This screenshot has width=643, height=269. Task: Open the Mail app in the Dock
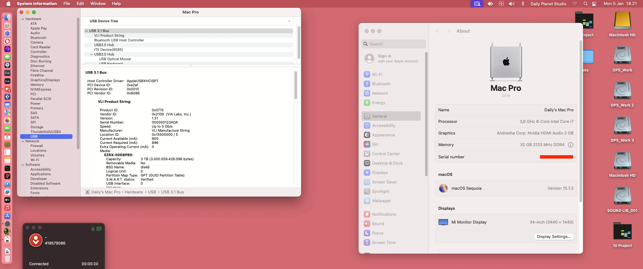(7, 104)
